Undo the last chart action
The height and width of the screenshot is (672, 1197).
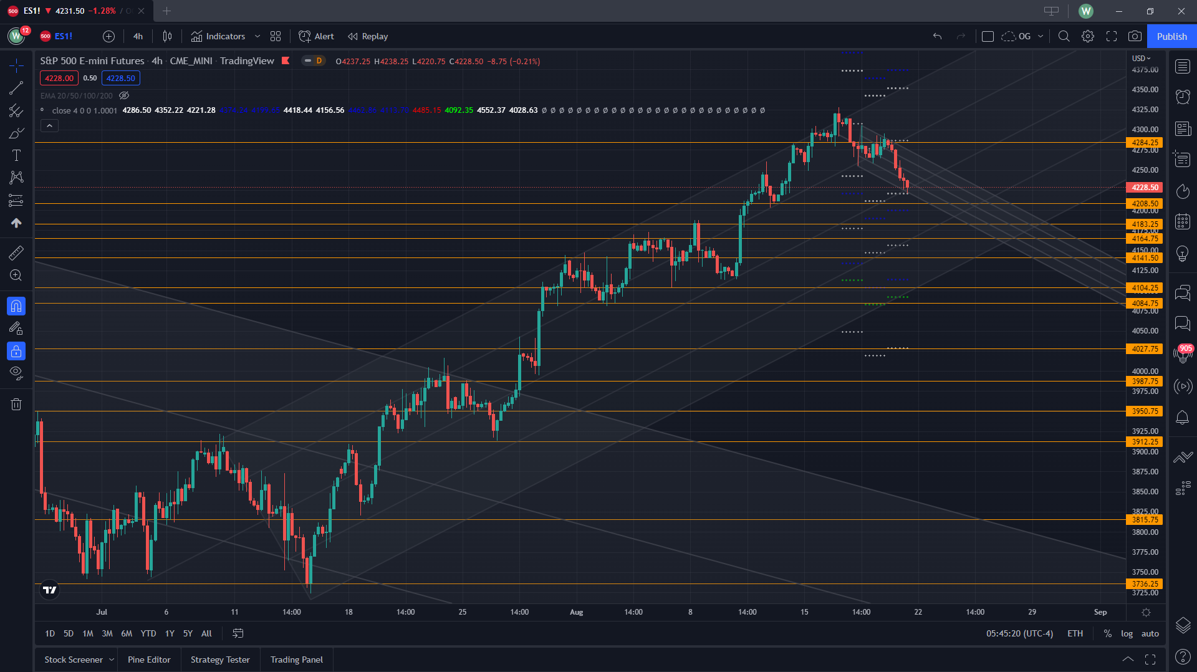pos(937,36)
